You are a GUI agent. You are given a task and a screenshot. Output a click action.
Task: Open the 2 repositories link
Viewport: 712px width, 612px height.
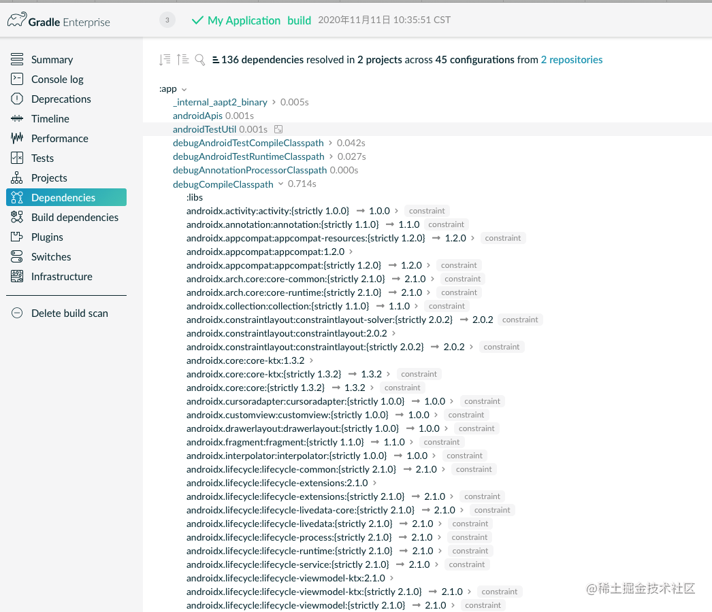[x=571, y=59]
